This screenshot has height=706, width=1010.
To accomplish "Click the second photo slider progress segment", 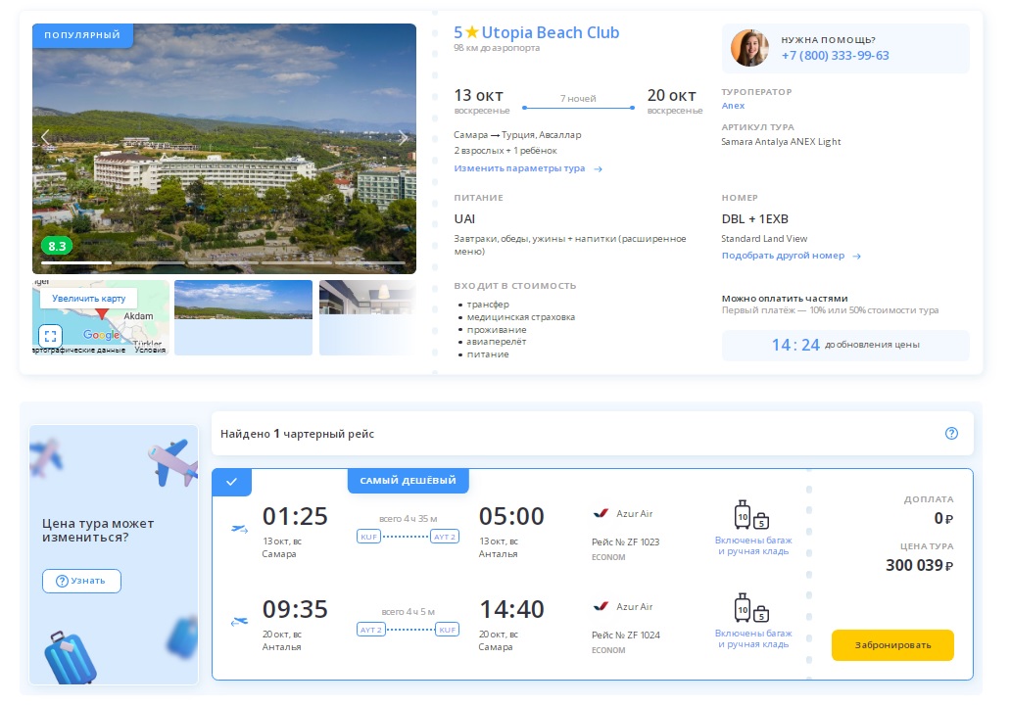I will pyautogui.click(x=150, y=262).
